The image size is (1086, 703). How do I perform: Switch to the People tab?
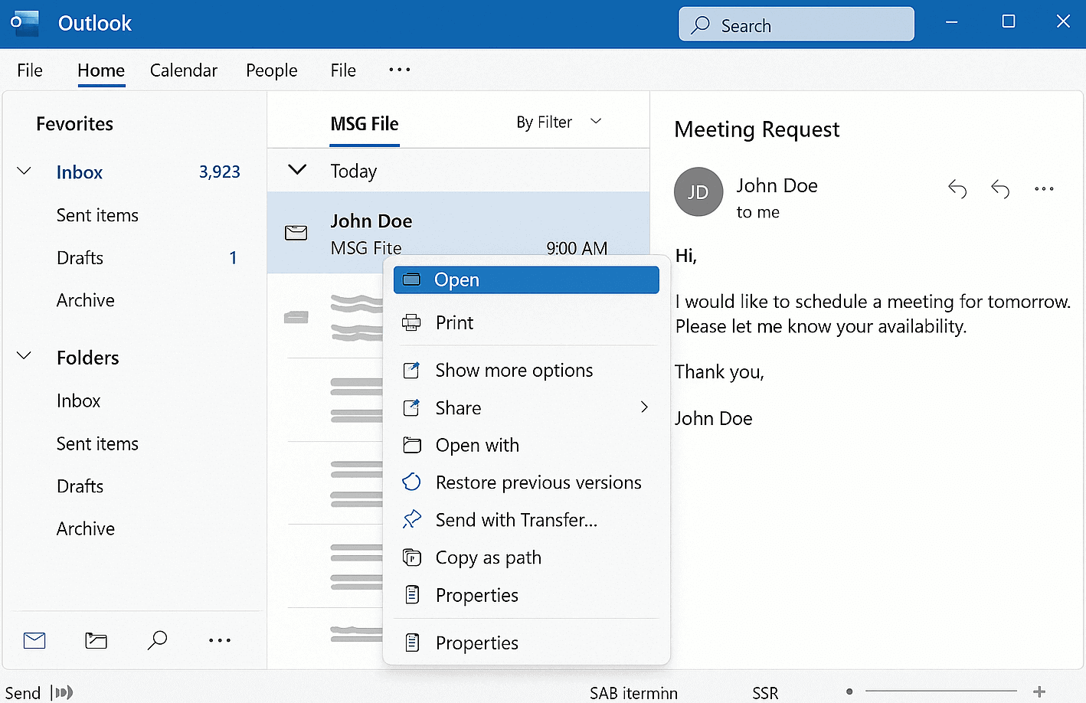tap(272, 70)
